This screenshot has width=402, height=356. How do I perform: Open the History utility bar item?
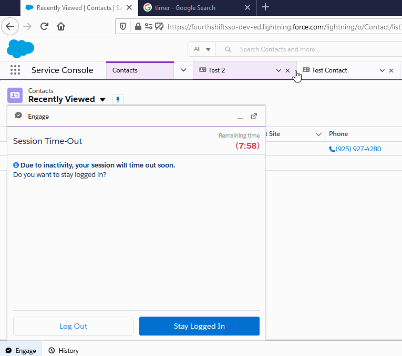[x=64, y=351]
